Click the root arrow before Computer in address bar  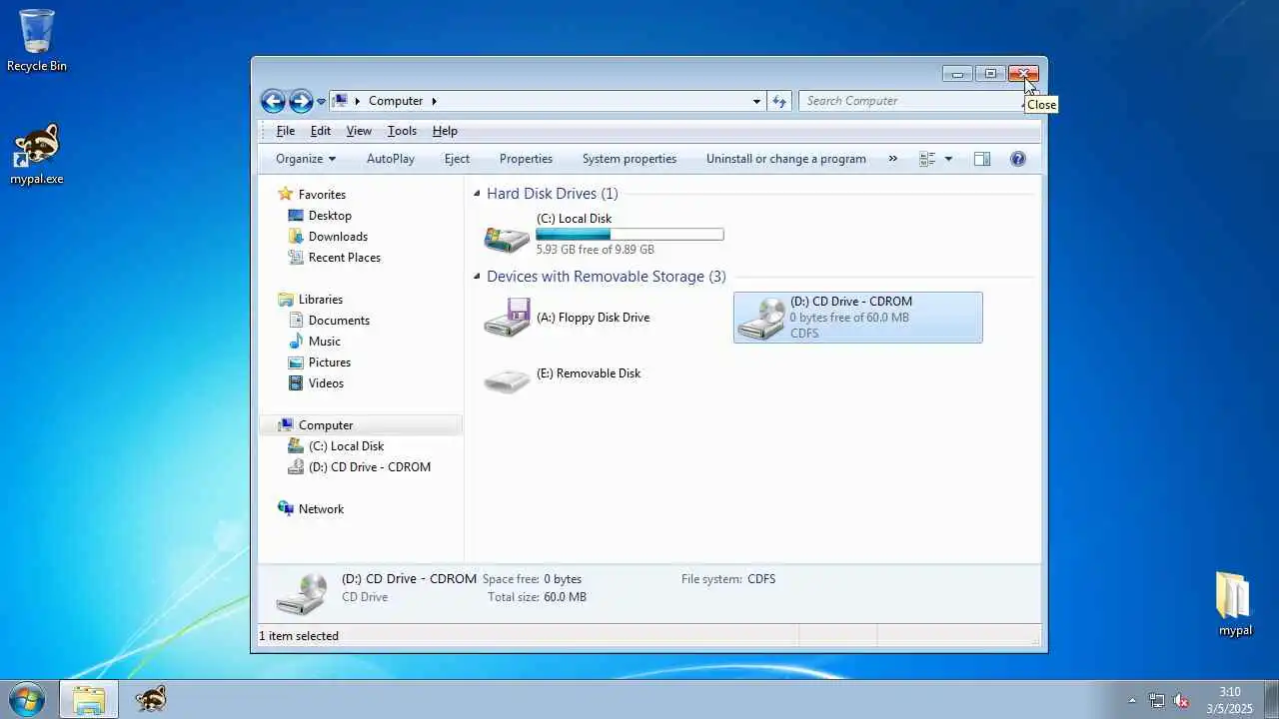[x=357, y=101]
